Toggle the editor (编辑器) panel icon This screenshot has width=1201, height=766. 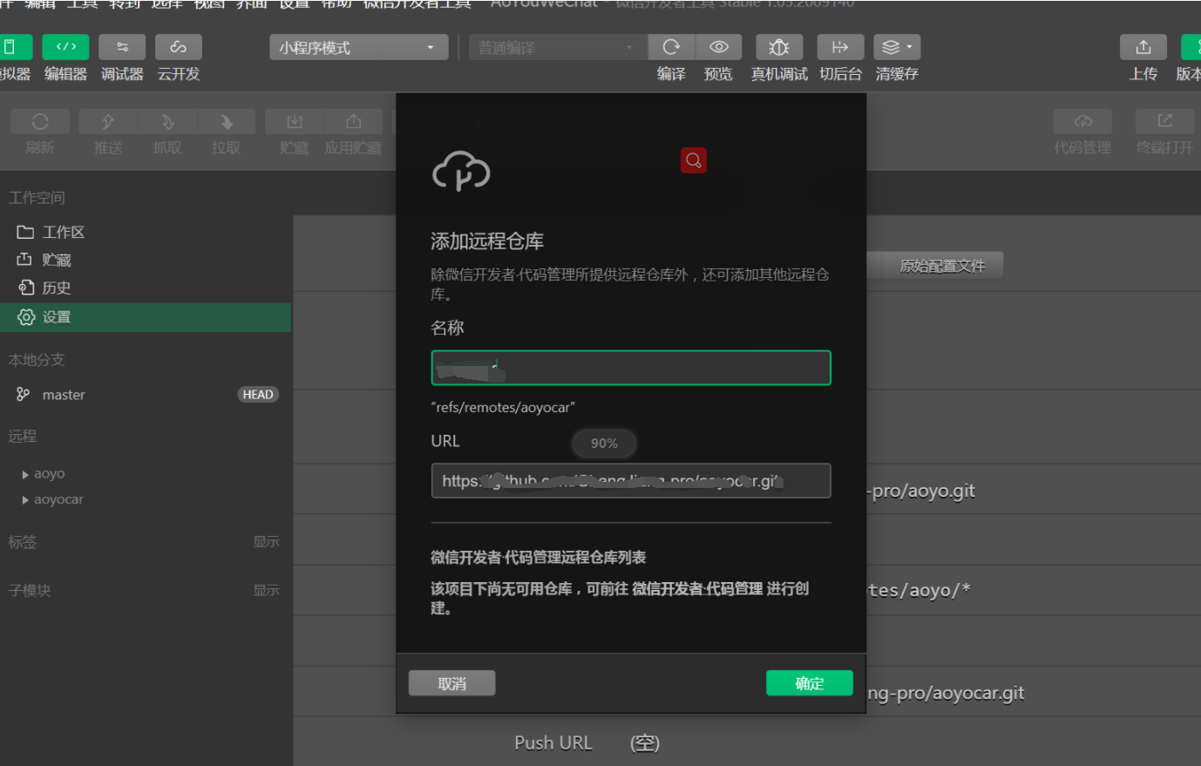coord(65,47)
